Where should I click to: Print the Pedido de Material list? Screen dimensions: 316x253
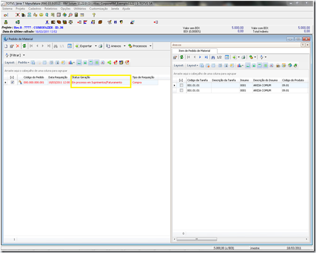[x=100, y=46]
